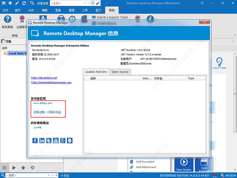Click the status bar search magnifier icon

3,175
